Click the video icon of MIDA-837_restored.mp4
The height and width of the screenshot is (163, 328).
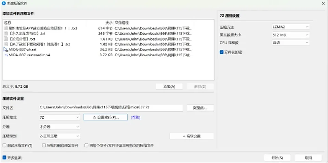[6, 55]
